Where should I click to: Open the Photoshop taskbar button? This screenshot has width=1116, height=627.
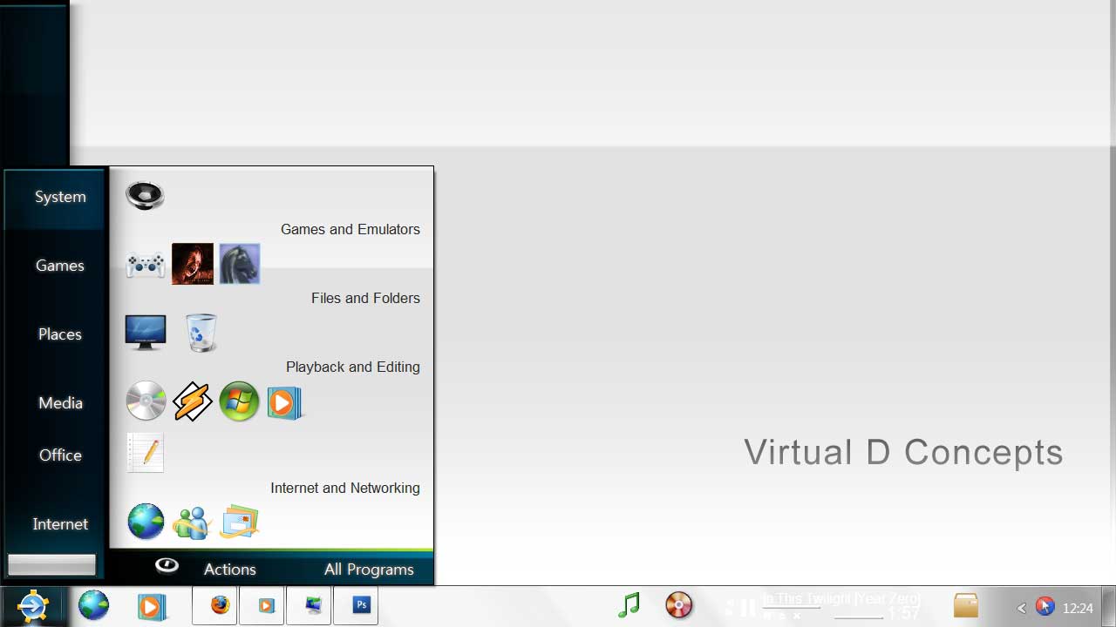pyautogui.click(x=361, y=605)
